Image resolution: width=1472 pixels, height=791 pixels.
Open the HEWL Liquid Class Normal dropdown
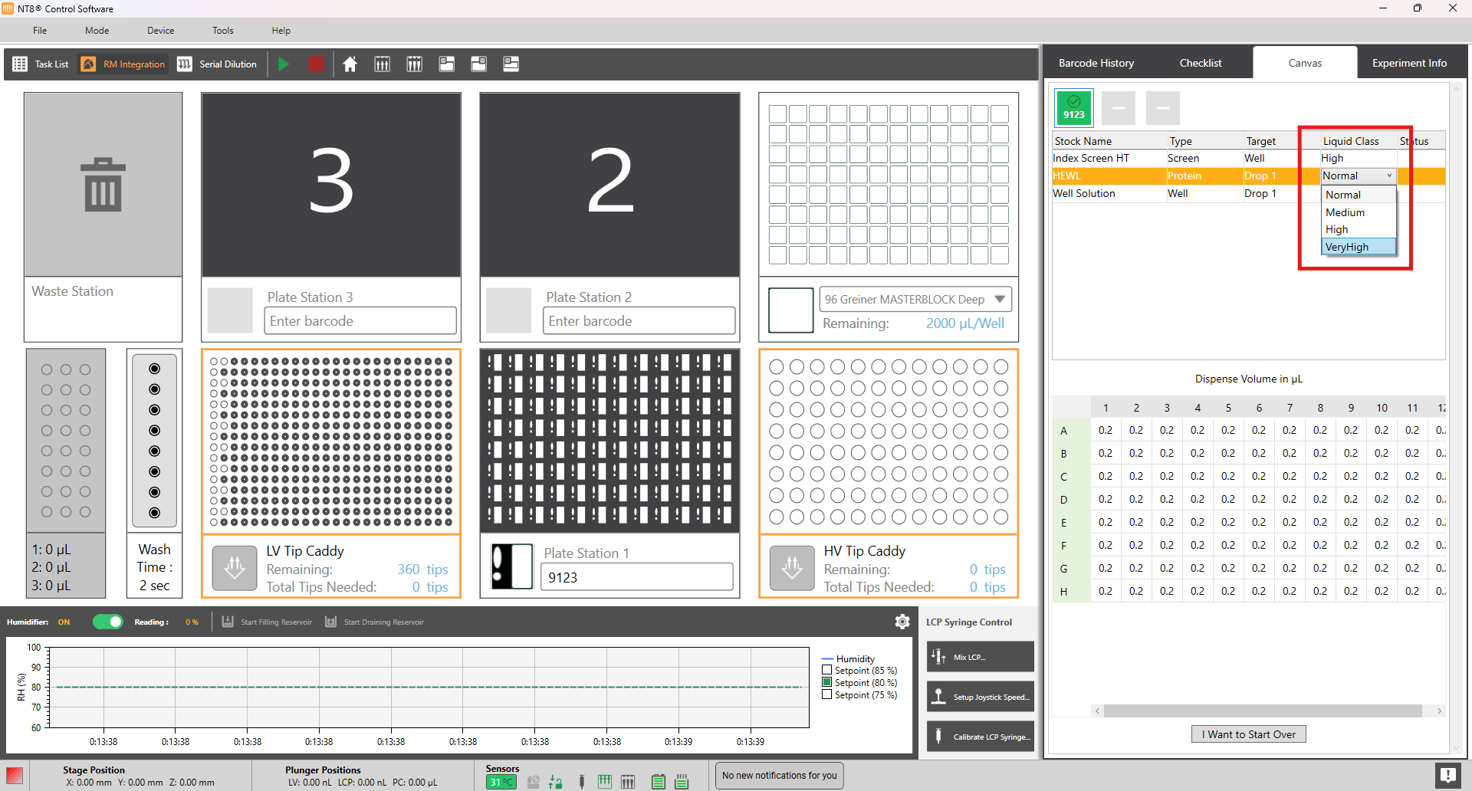coord(1358,176)
